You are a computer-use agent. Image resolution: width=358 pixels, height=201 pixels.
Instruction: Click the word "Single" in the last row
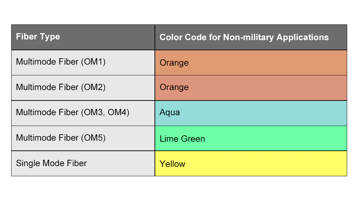(x=27, y=163)
